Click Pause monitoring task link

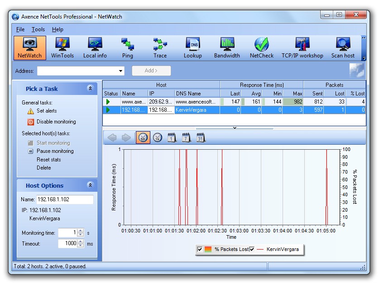click(x=55, y=151)
